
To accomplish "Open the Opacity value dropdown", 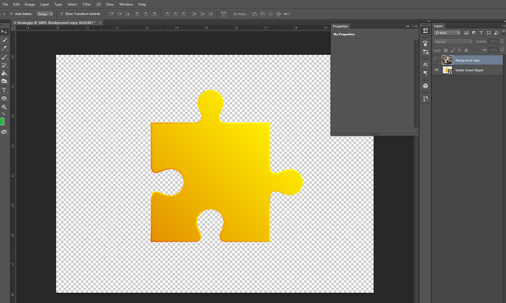I will coord(501,41).
